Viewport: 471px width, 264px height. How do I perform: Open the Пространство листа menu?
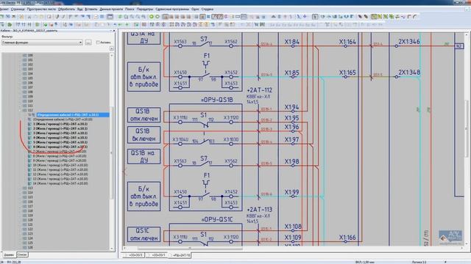pyautogui.click(x=41, y=10)
